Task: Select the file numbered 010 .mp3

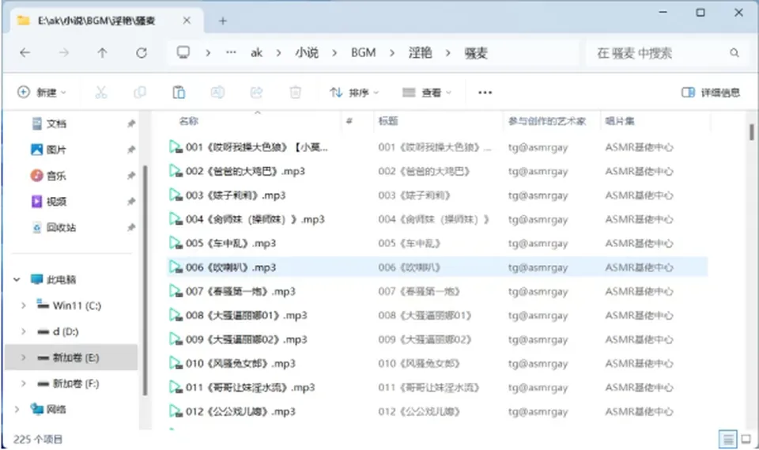Action: (x=240, y=363)
